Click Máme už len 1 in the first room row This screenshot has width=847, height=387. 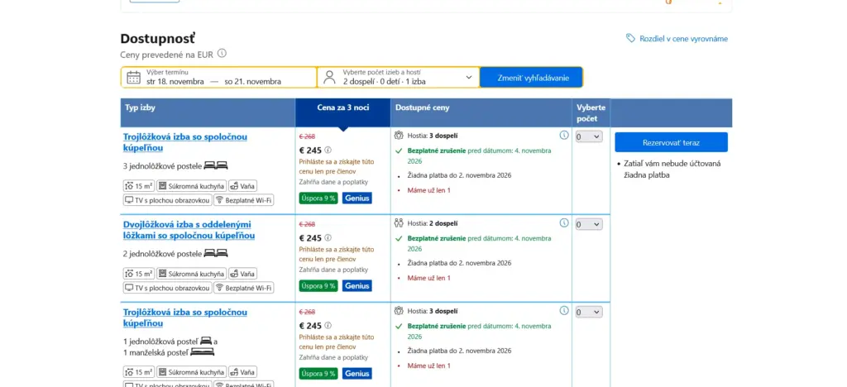pos(429,190)
